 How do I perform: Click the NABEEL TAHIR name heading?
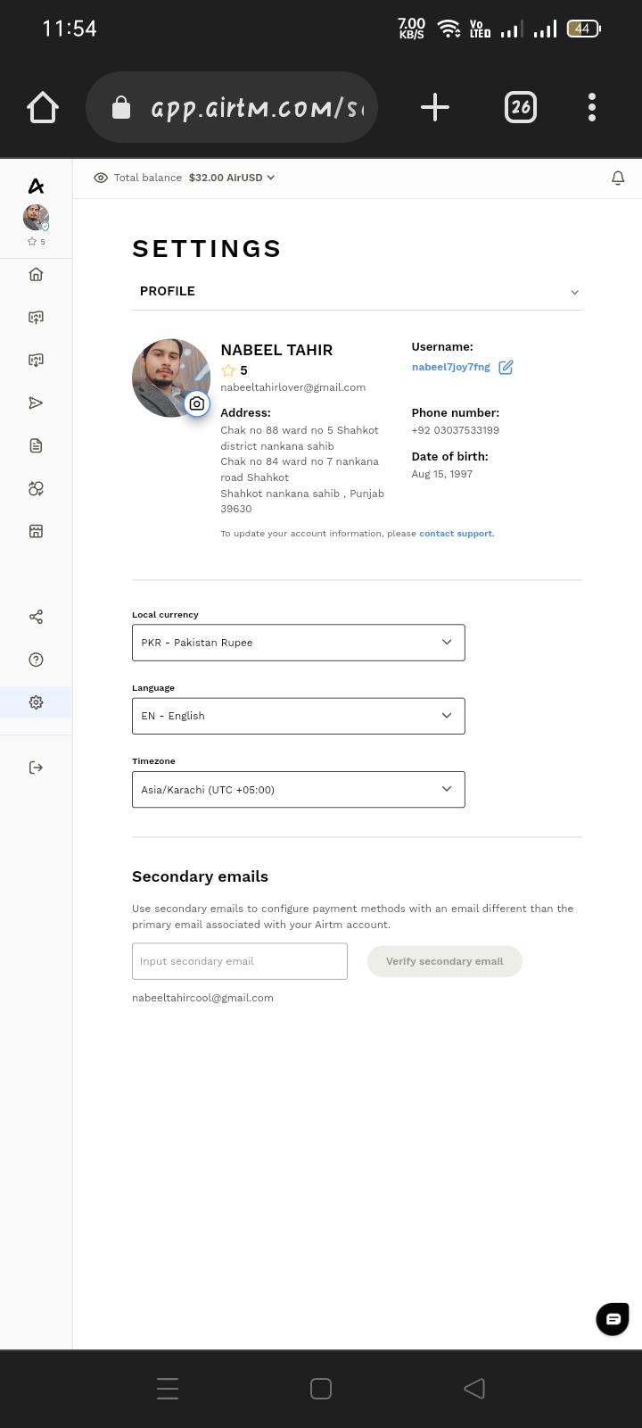point(276,350)
